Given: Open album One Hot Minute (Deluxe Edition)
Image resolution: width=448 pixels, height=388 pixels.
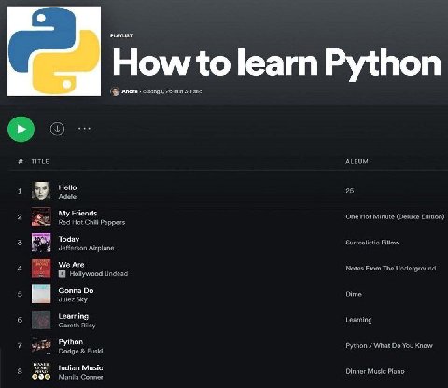Looking at the screenshot, I should point(395,216).
